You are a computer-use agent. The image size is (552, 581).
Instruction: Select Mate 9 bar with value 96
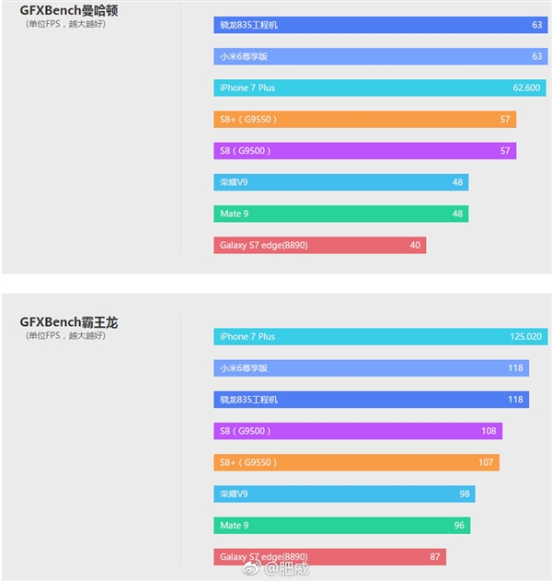341,525
